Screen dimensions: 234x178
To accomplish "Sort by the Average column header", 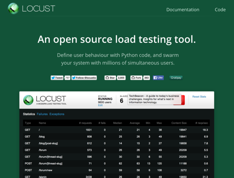I will tap(135, 123).
